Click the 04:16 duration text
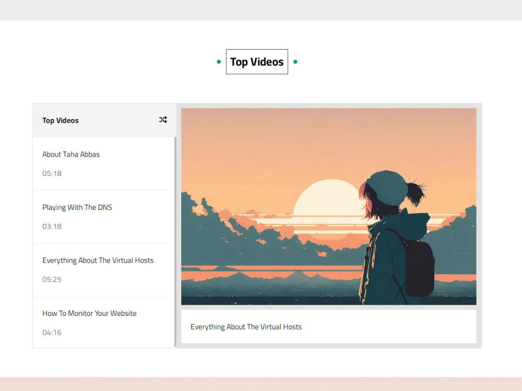522x391 pixels. click(52, 333)
